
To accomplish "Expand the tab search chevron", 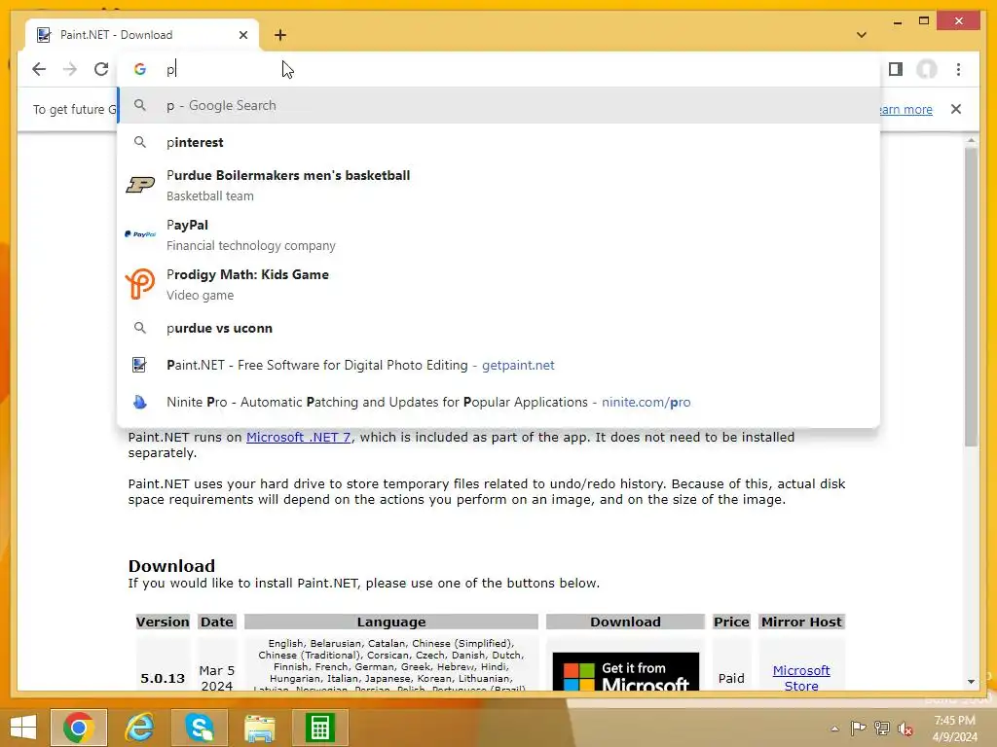I will 862,35.
